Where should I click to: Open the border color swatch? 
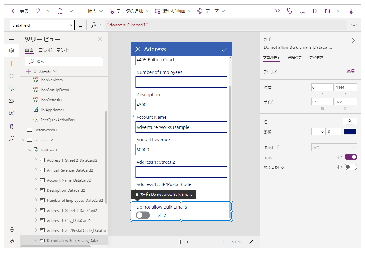click(x=350, y=132)
